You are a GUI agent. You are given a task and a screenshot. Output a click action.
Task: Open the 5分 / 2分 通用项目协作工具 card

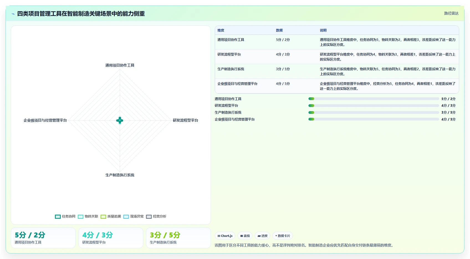43,238
